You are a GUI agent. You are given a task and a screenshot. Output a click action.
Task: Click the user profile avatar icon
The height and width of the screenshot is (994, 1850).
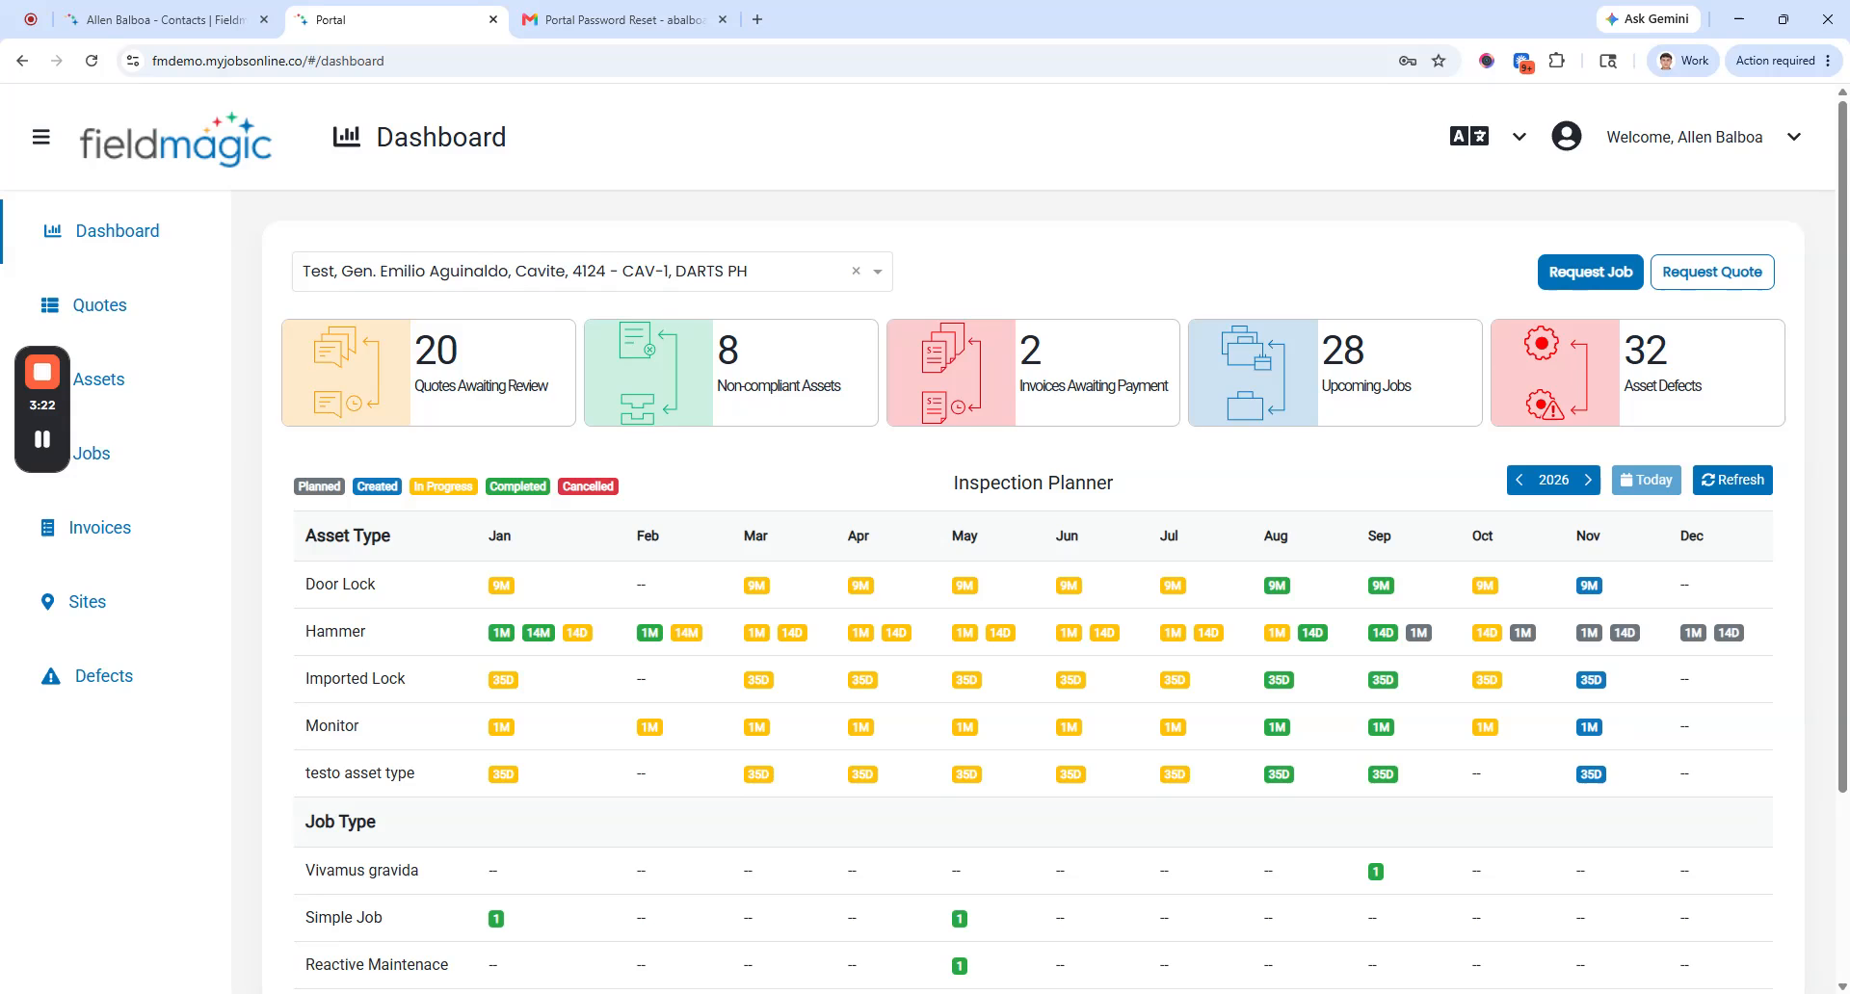click(x=1567, y=137)
